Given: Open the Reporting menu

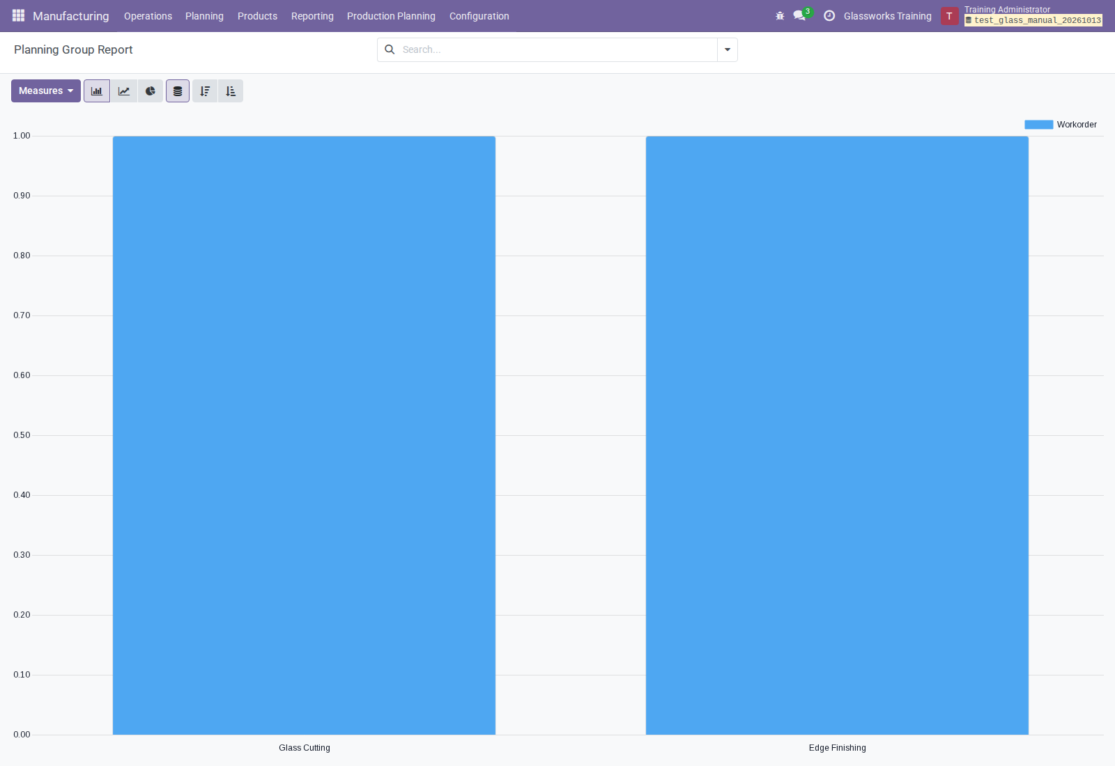Looking at the screenshot, I should (312, 16).
